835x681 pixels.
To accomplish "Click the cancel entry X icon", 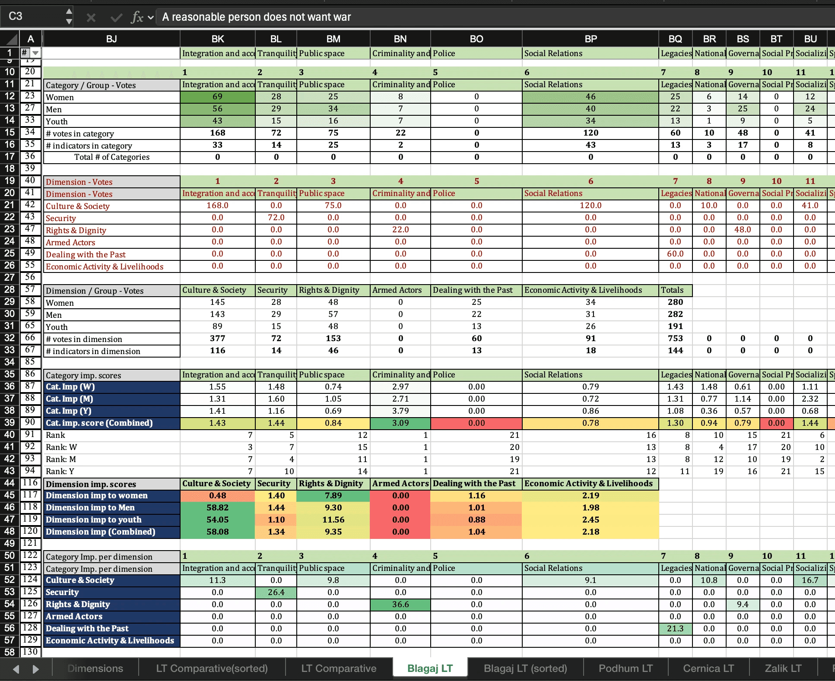I will 91,18.
